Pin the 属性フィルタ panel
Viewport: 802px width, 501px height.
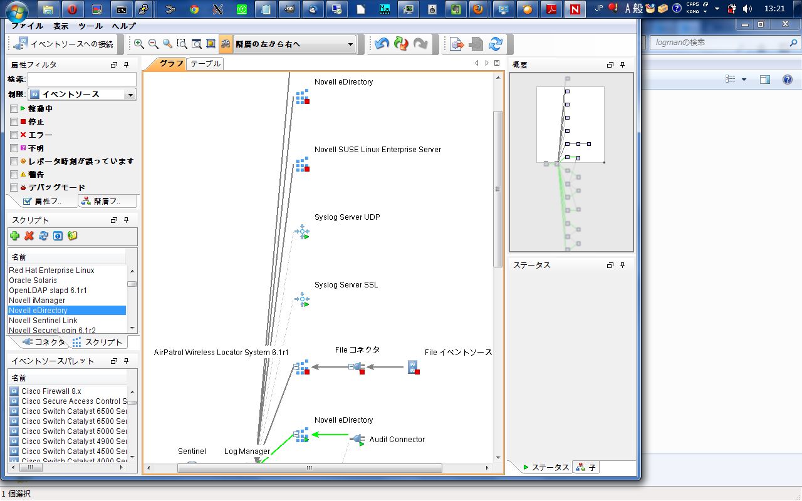[x=126, y=65]
